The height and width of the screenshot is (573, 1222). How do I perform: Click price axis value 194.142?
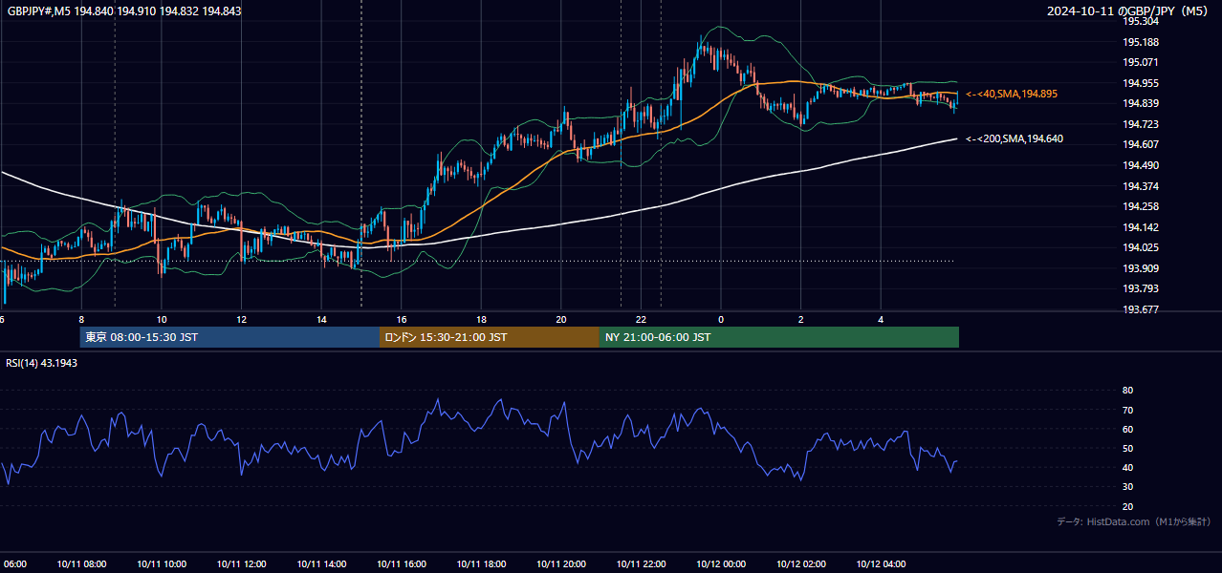click(1140, 227)
